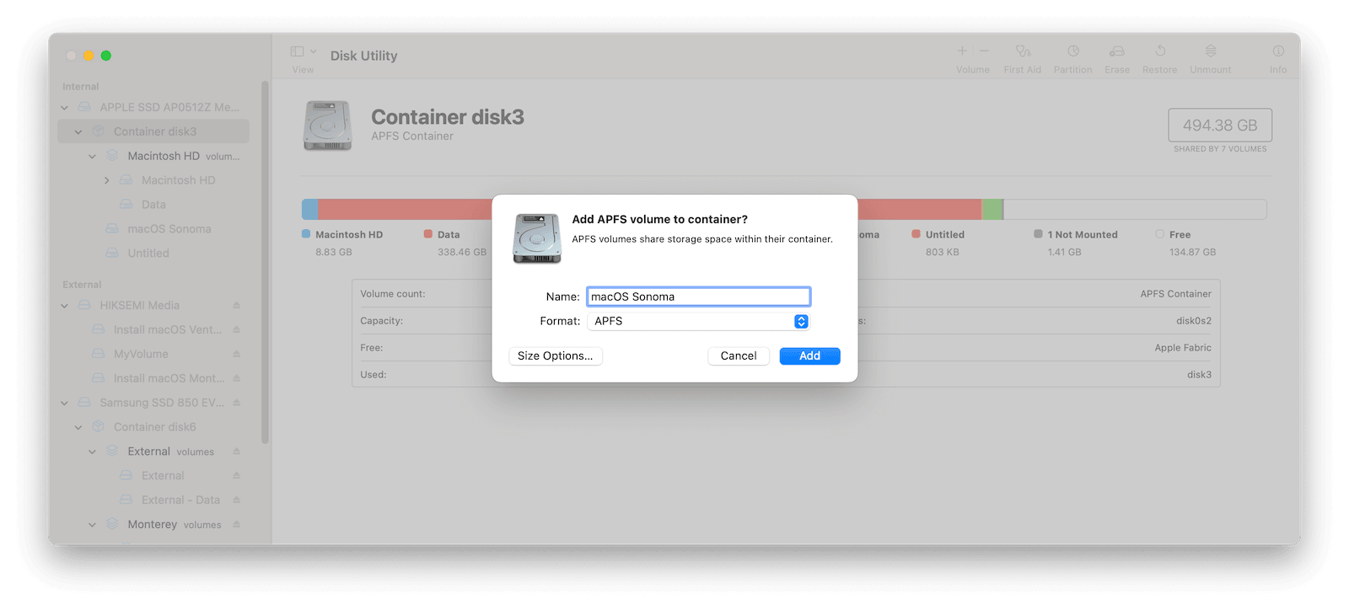Viewport: 1349px width, 609px height.
Task: Click the Unmount toolbar icon
Action: pyautogui.click(x=1211, y=51)
